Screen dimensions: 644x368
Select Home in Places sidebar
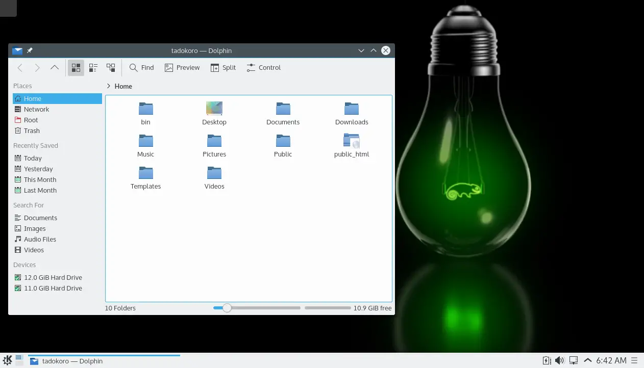coord(57,98)
